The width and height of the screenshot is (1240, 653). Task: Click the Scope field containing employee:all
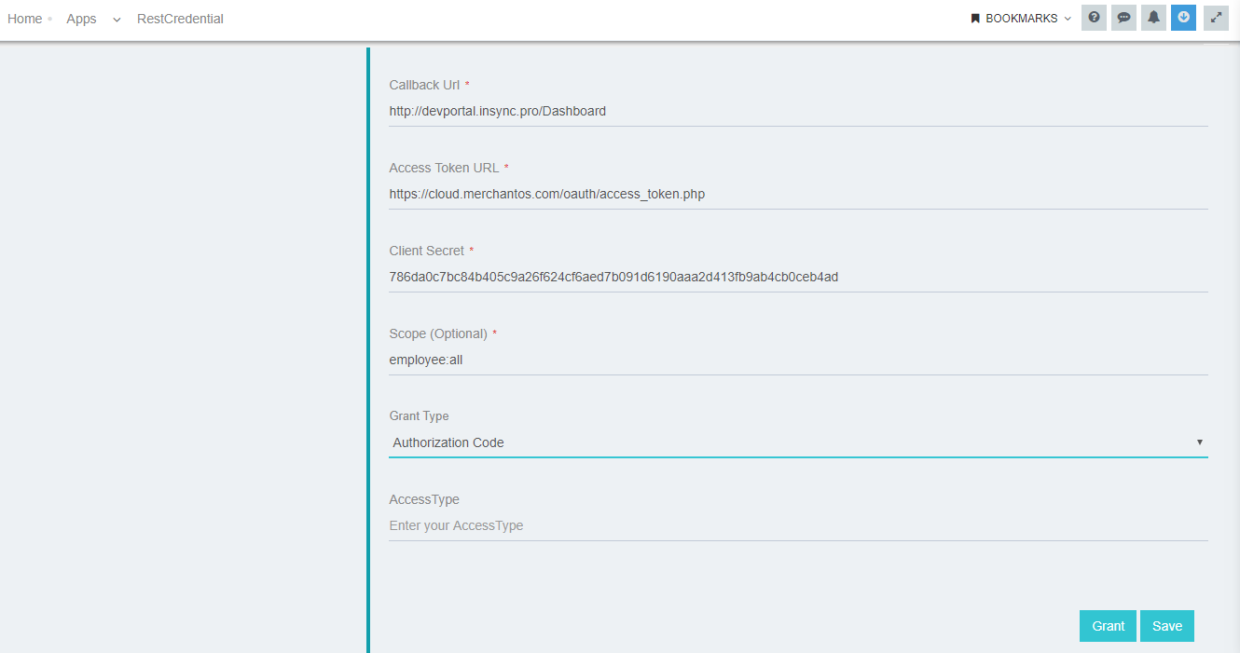[x=653, y=360]
